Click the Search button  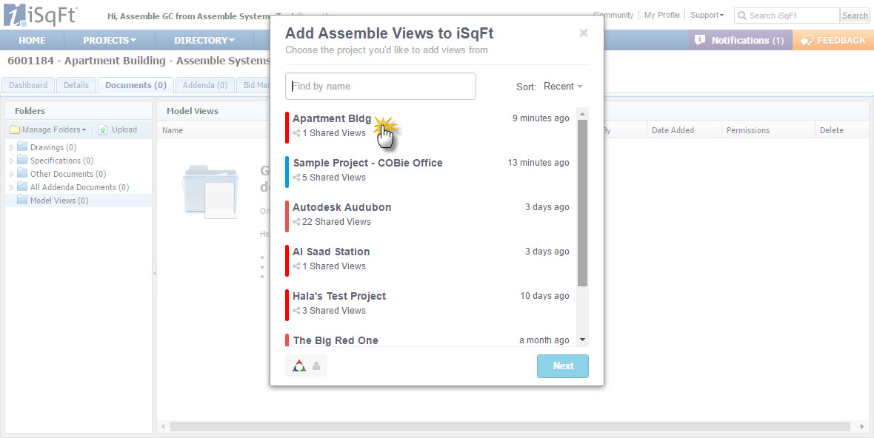click(855, 16)
